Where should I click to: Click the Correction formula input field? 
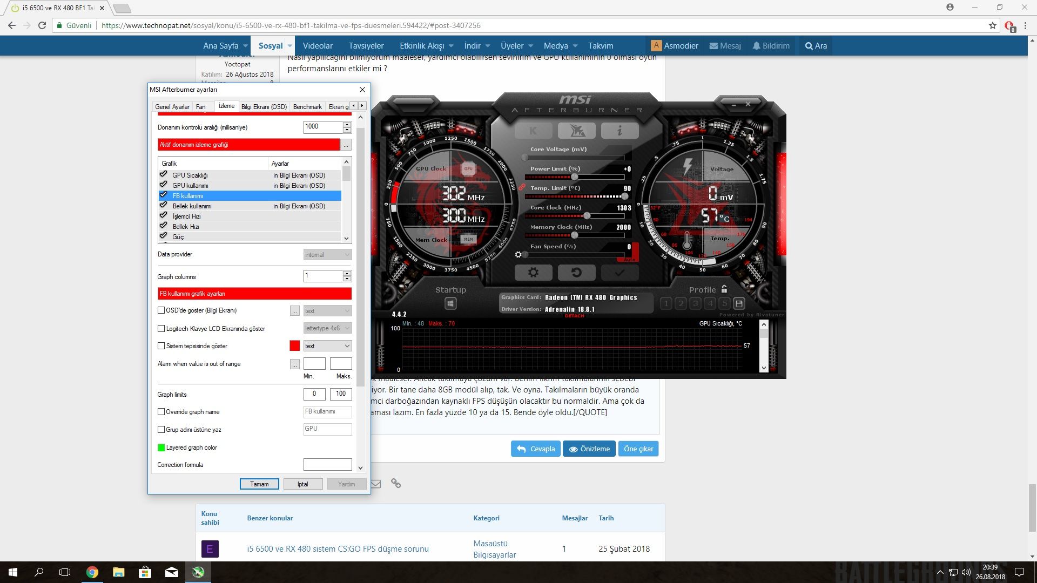point(327,465)
